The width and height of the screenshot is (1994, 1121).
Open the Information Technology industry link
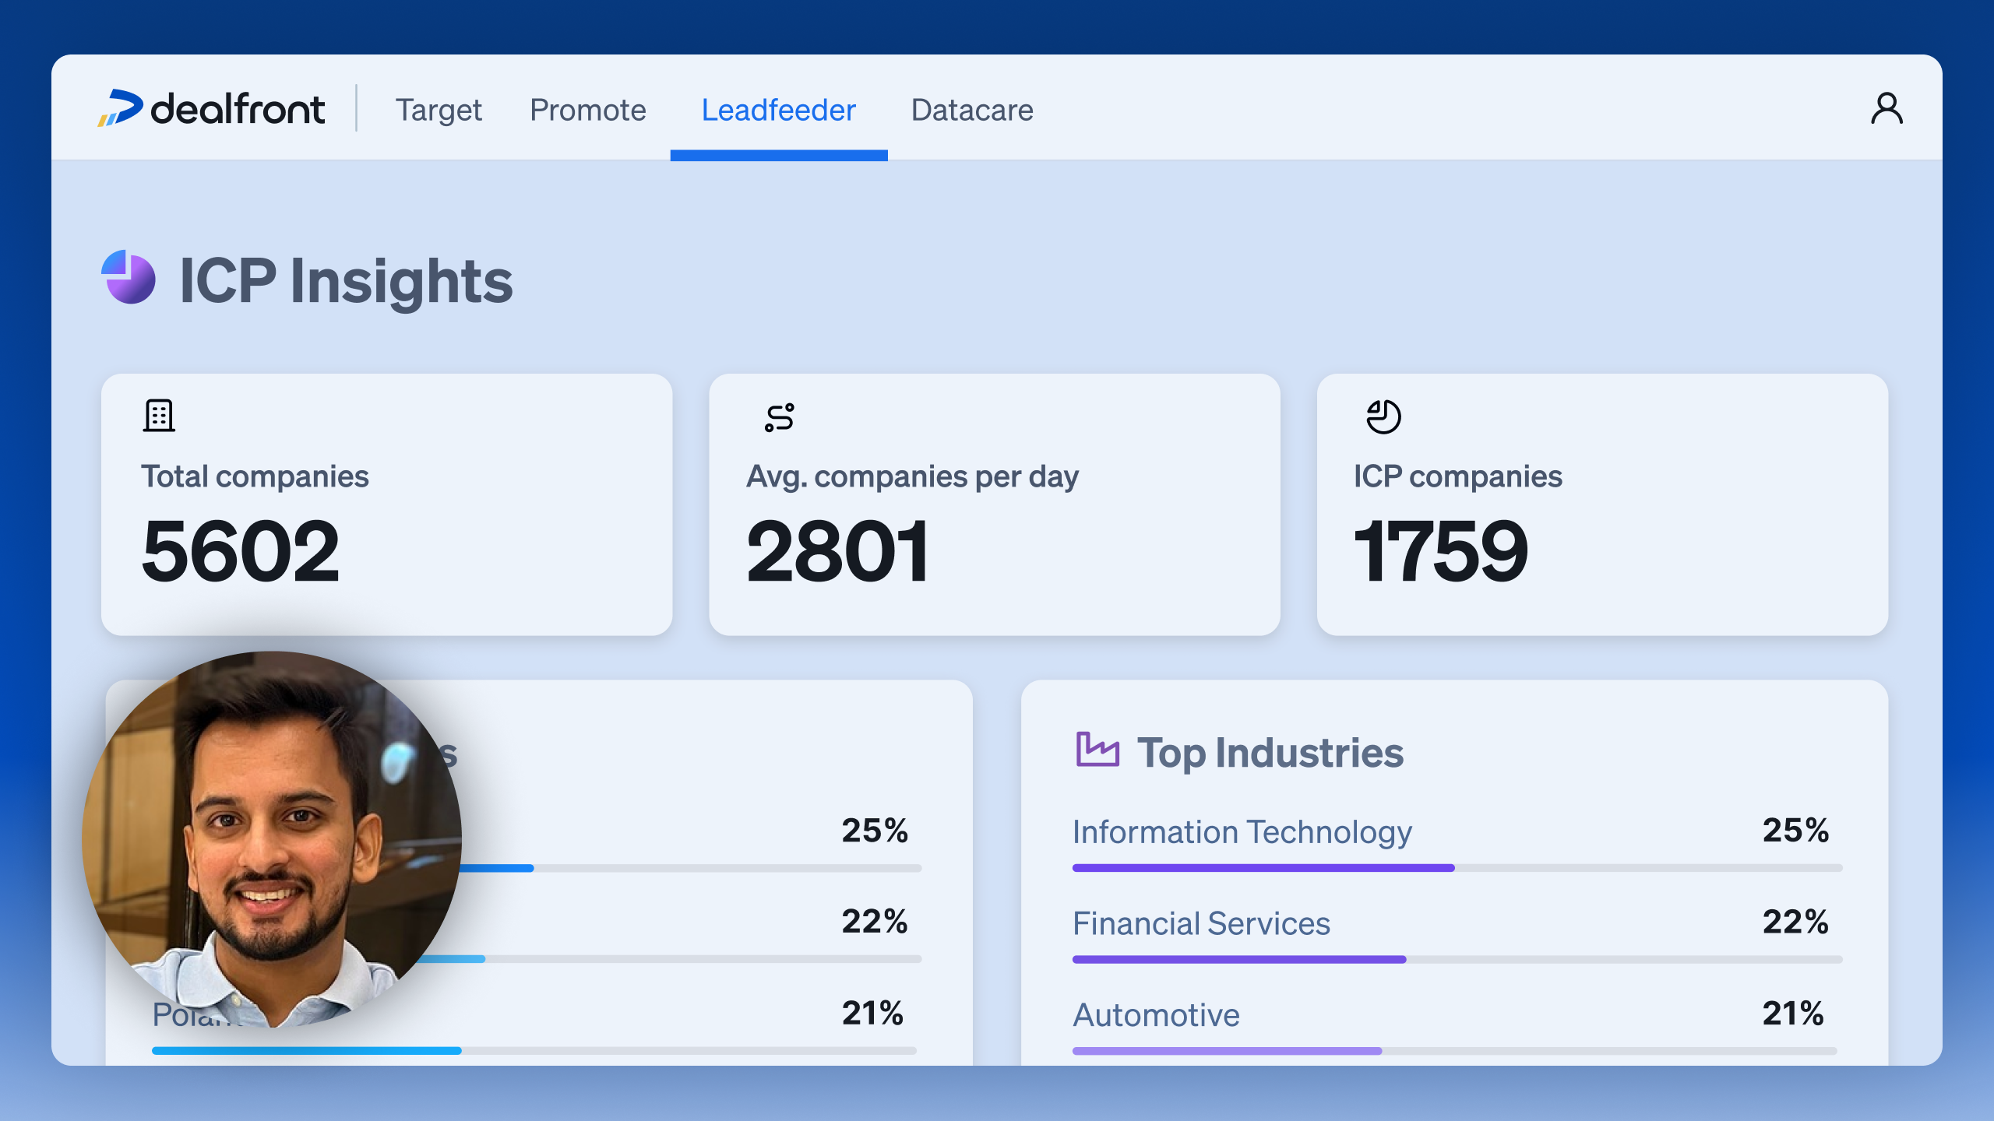click(x=1242, y=832)
